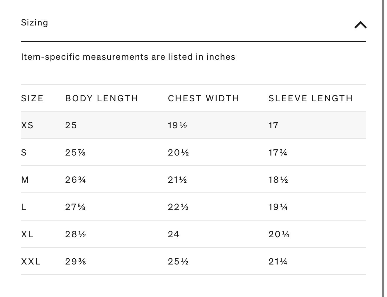The width and height of the screenshot is (387, 297).
Task: Select the M size row label
Action: point(25,180)
